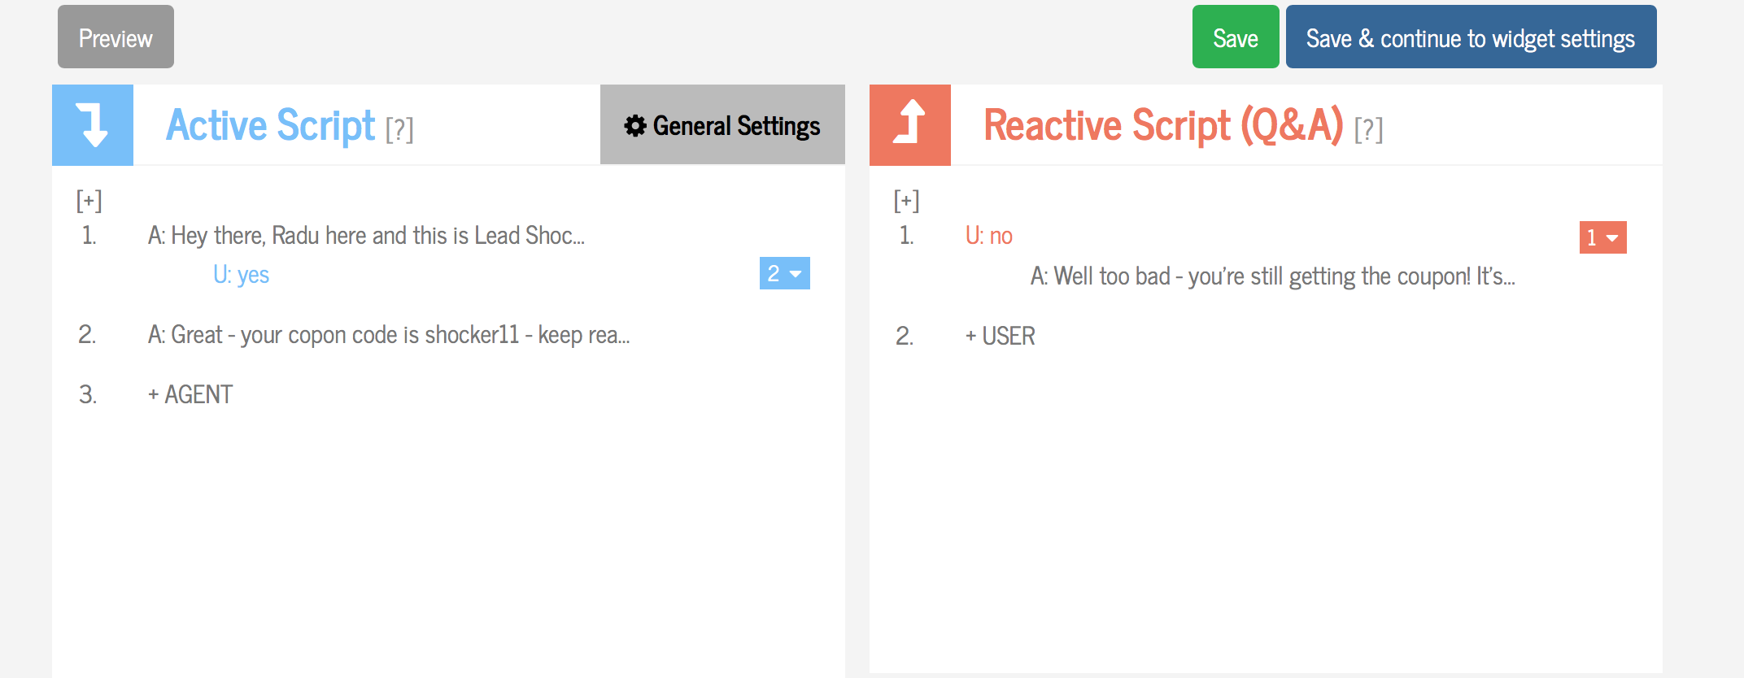Open the Active Script [?] help
Viewport: 1744px width, 678px height.
(399, 129)
